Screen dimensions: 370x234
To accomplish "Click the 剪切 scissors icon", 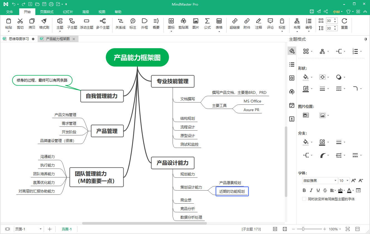I will [x=20, y=21].
